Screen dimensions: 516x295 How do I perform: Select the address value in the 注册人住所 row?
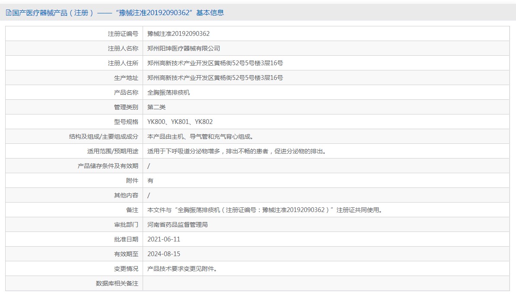(215, 63)
